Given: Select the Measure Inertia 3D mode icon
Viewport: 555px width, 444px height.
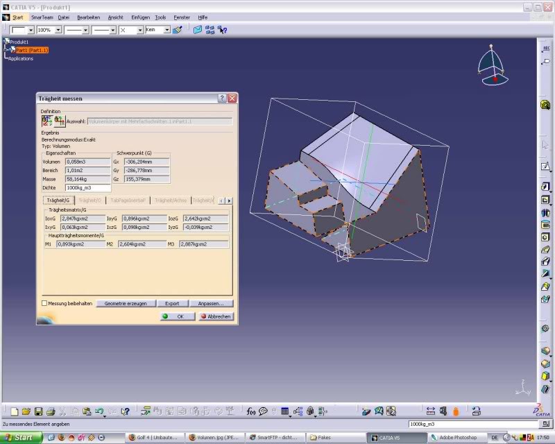Looking at the screenshot, I should [x=47, y=121].
